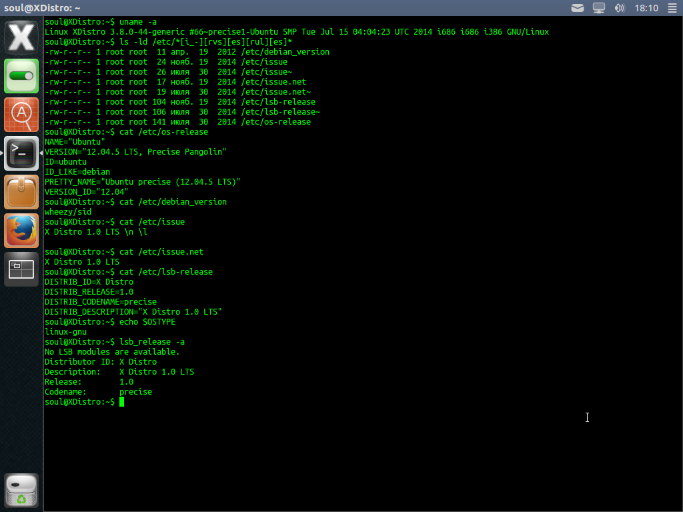
Task: Open the brown package box launcher
Action: click(x=21, y=192)
